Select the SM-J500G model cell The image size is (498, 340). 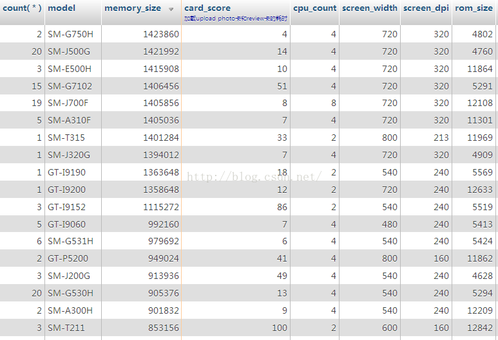[69, 51]
